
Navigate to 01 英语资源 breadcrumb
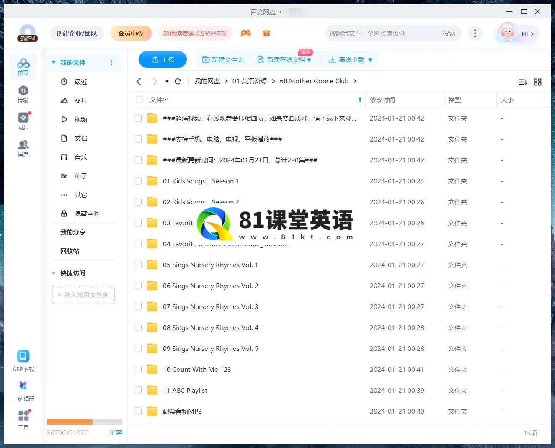(250, 81)
